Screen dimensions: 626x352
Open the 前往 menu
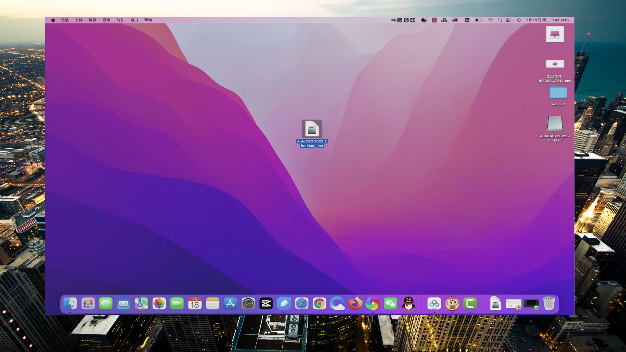(x=120, y=20)
